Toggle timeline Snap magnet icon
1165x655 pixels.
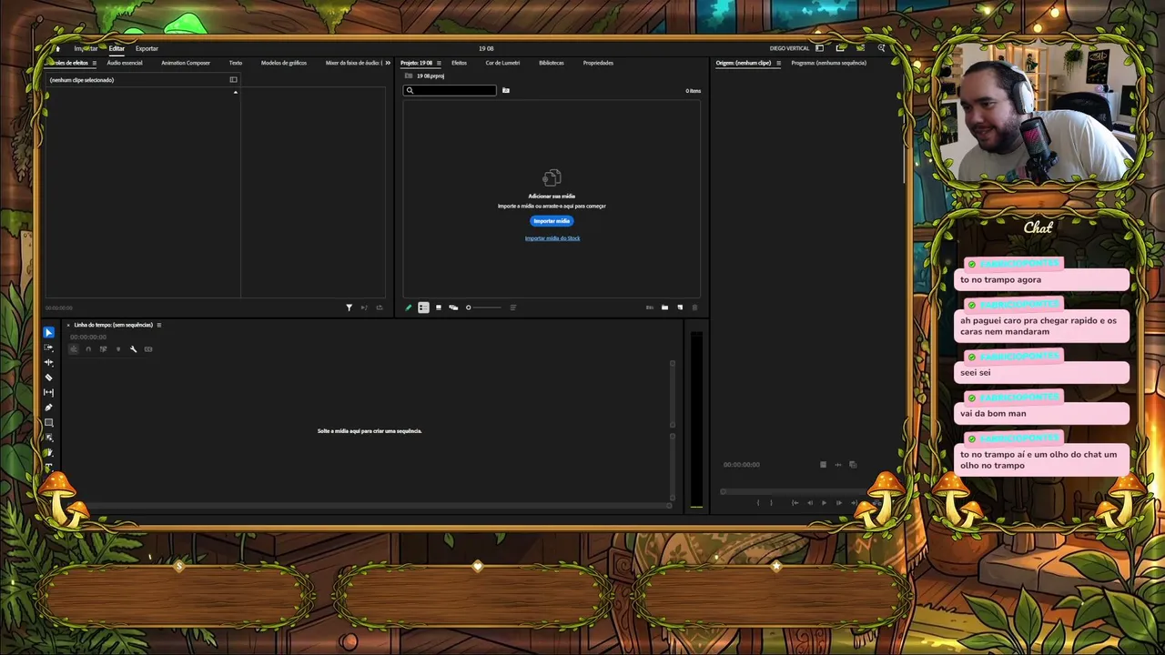88,349
